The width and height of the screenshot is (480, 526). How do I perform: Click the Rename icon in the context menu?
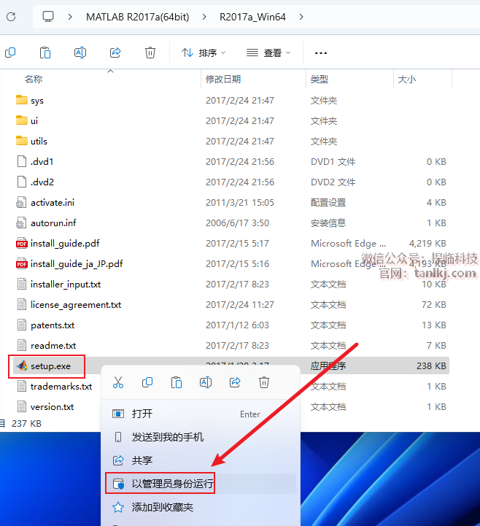pyautogui.click(x=206, y=382)
